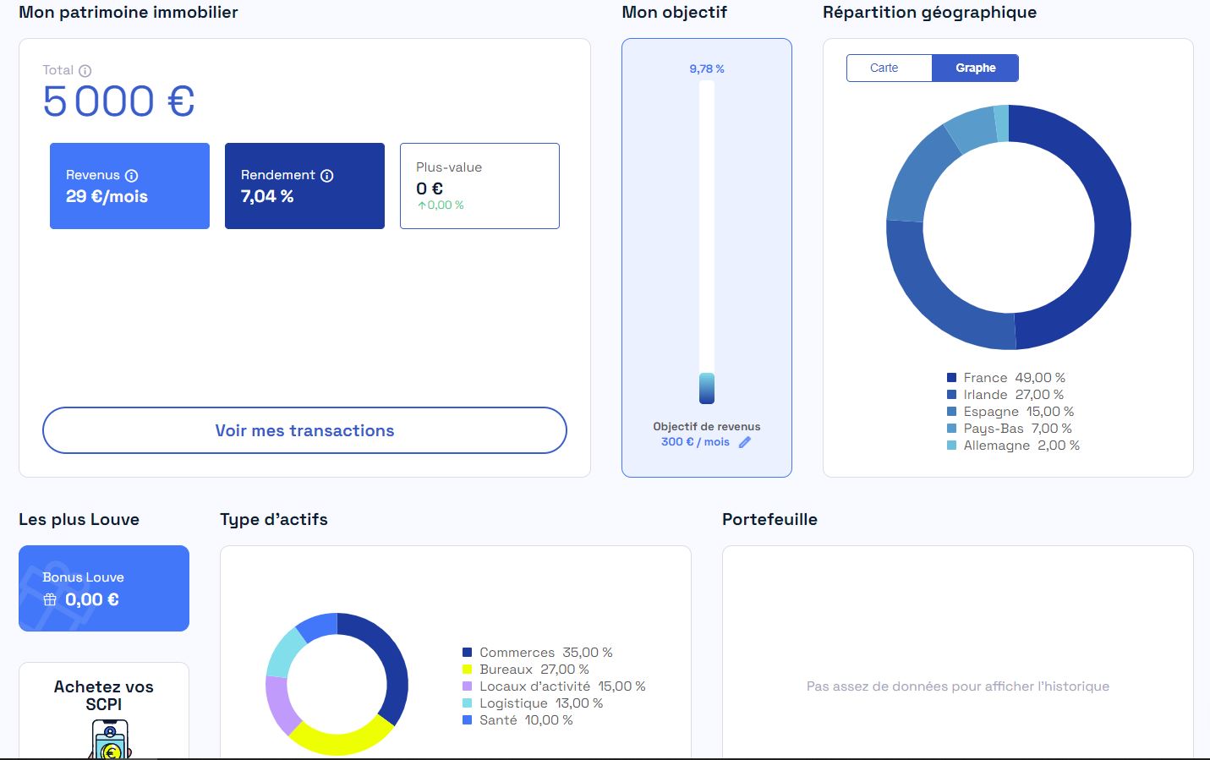1210x760 pixels.
Task: Click the Revenus 29 €/mois card
Action: [x=129, y=186]
